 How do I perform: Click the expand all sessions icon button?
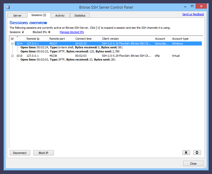tap(186, 153)
